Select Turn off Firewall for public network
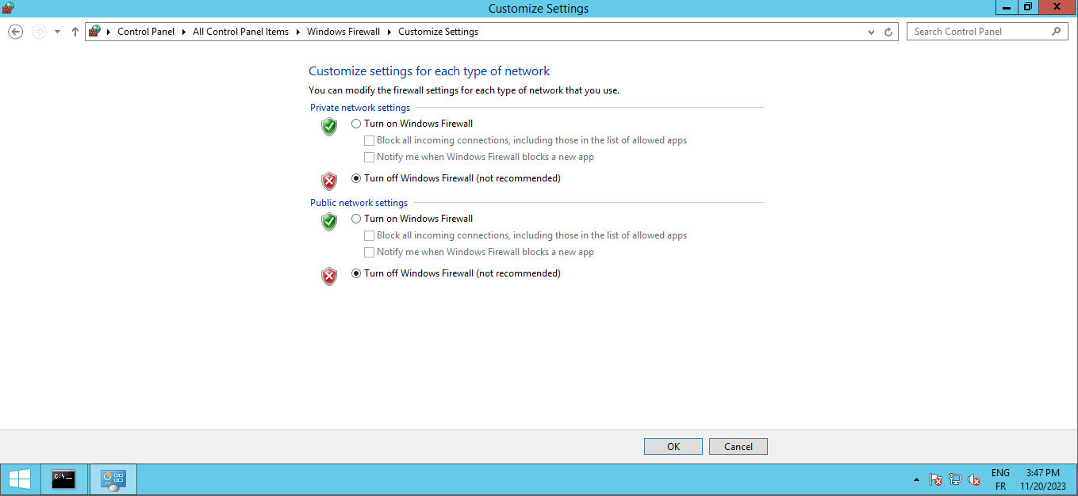The image size is (1078, 496). [356, 273]
